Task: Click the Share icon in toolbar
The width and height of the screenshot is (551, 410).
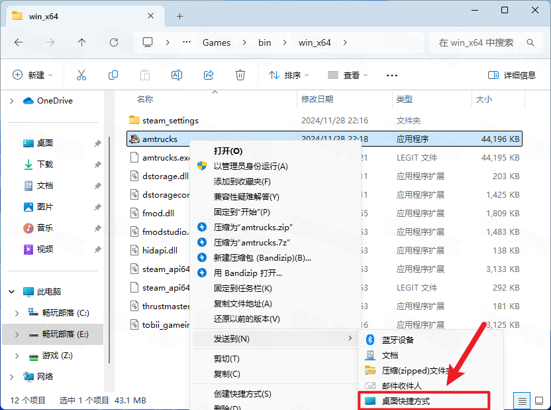Action: tap(209, 75)
